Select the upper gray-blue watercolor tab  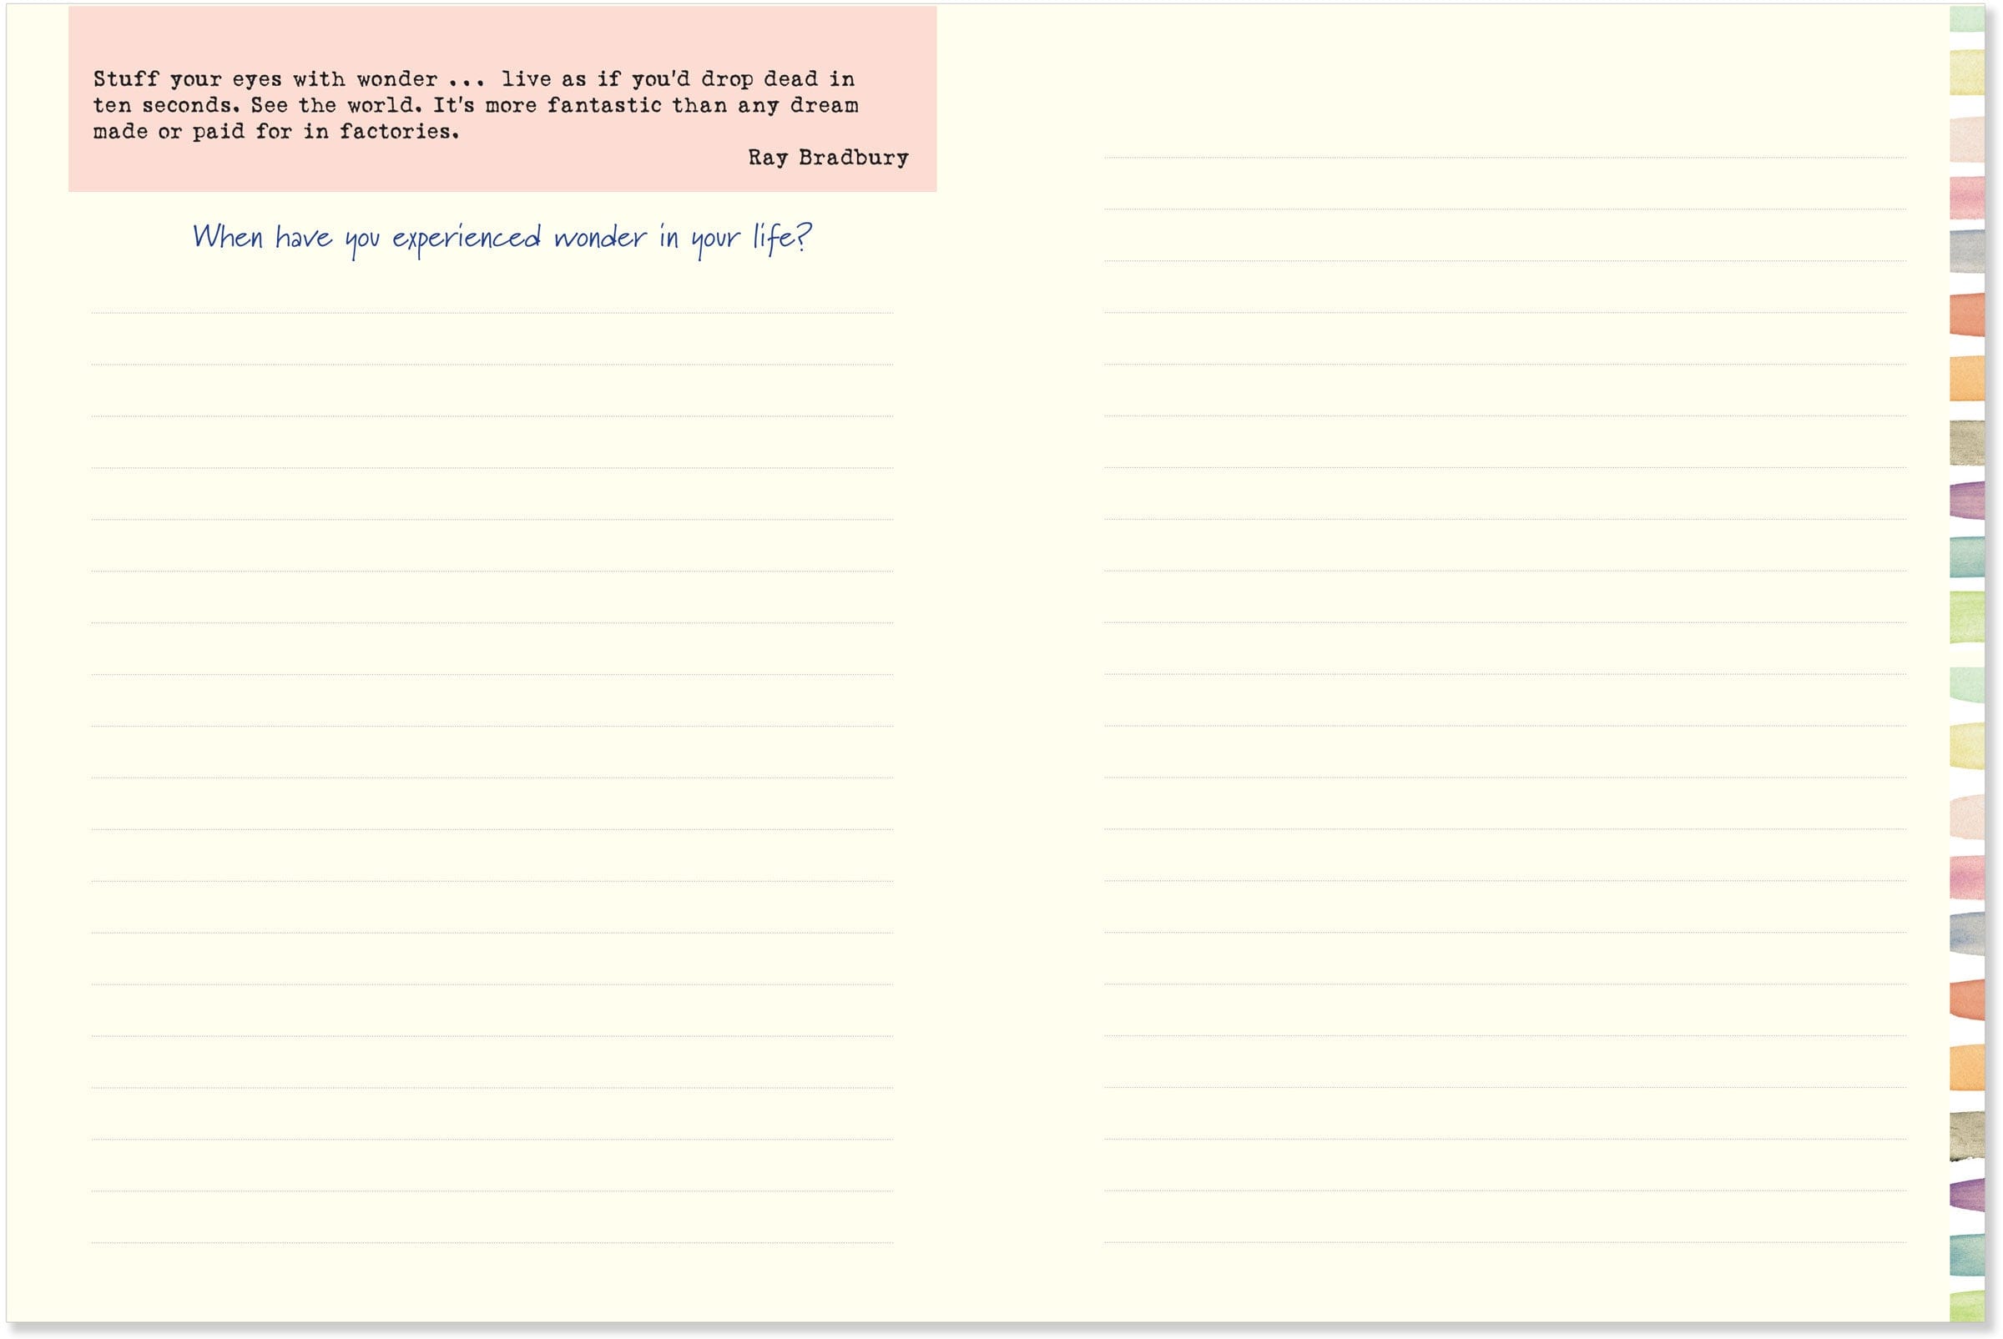point(1966,251)
